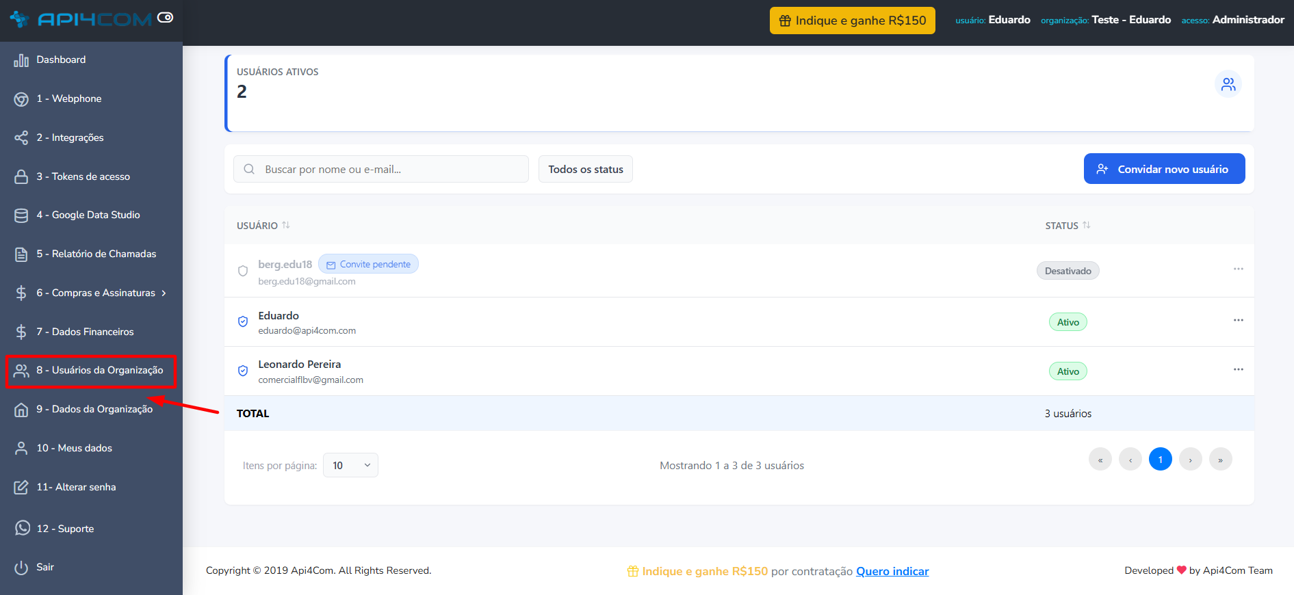Click the Google Data Studio database icon
The width and height of the screenshot is (1294, 595).
pyautogui.click(x=21, y=215)
